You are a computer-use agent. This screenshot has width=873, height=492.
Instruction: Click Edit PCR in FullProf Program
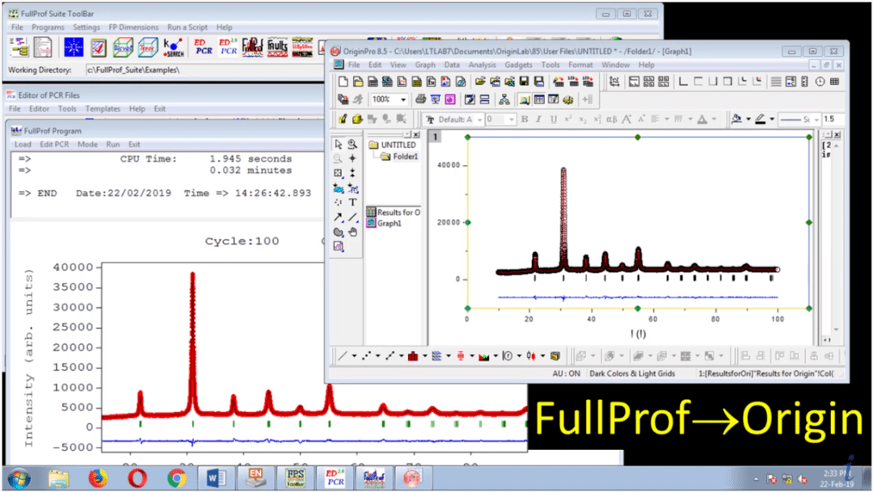click(53, 145)
